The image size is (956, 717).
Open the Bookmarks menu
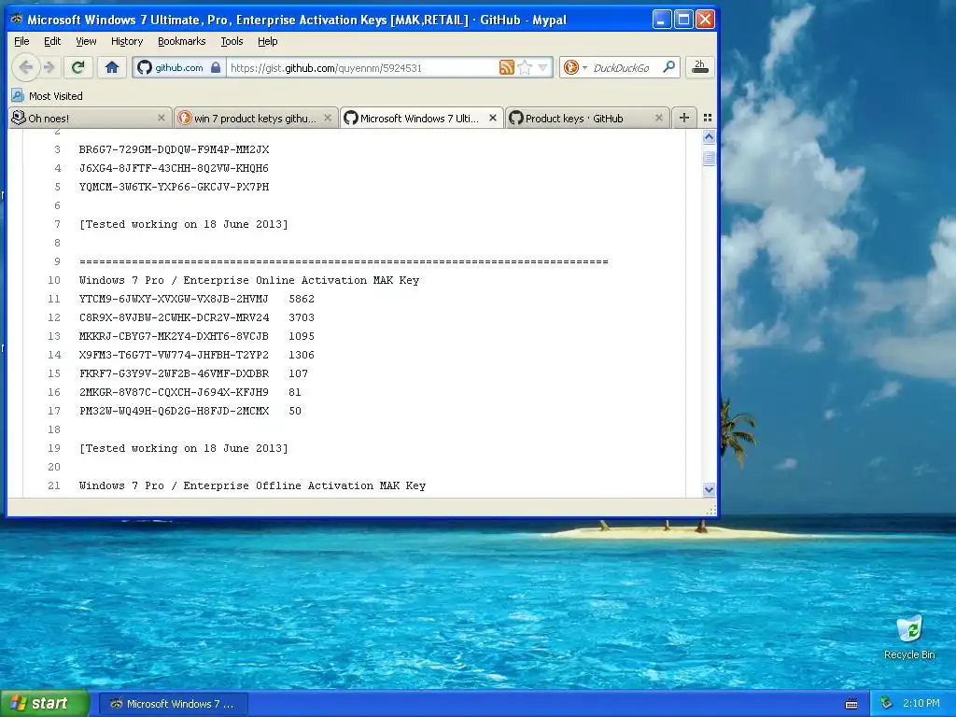point(182,41)
